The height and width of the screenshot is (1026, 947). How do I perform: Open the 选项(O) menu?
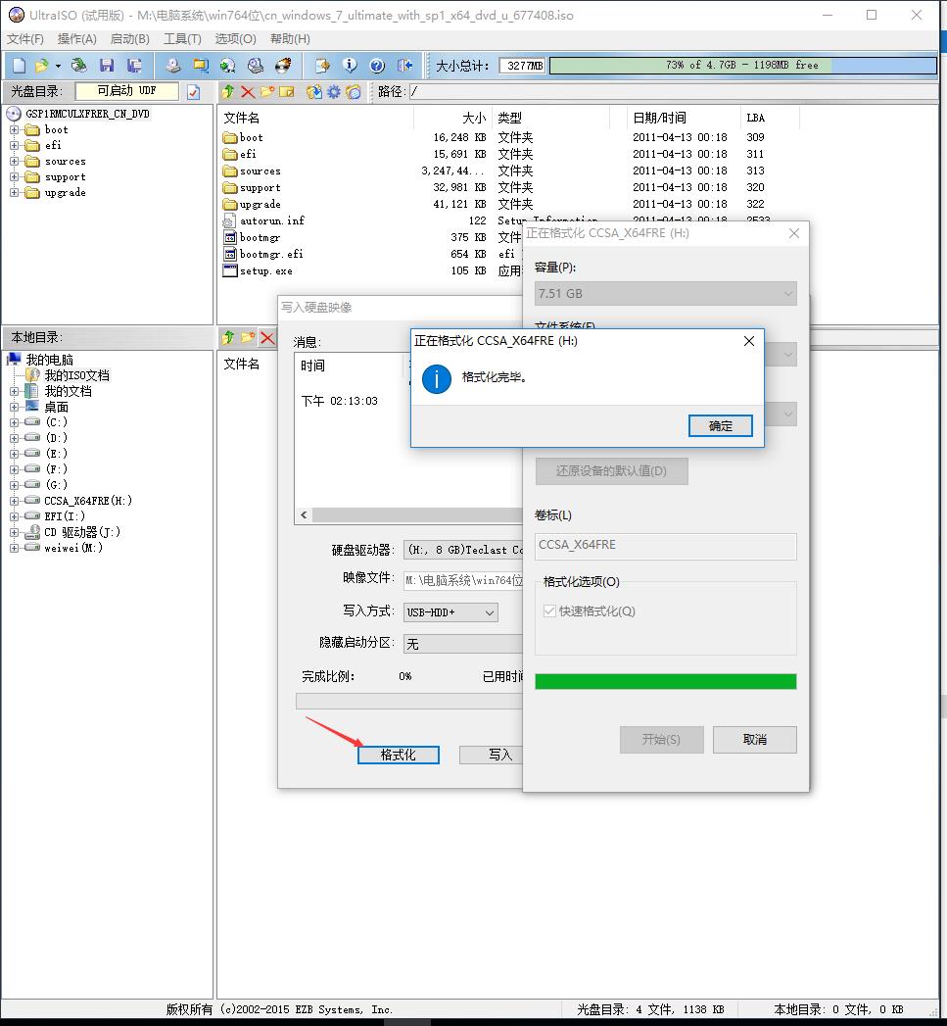[x=236, y=37]
